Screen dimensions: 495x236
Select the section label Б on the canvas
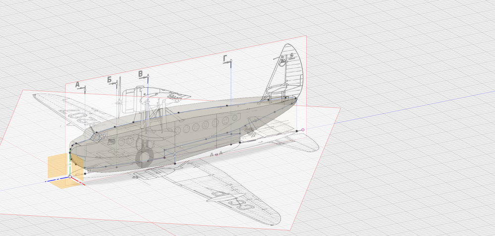point(110,80)
